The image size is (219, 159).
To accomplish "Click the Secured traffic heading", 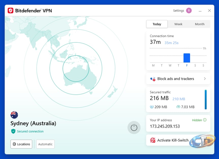I will point(160,92).
